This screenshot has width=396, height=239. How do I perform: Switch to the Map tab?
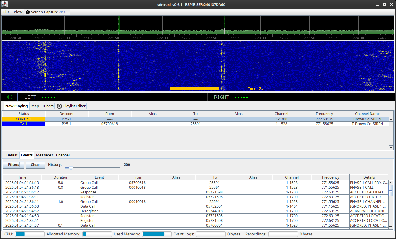(x=35, y=106)
